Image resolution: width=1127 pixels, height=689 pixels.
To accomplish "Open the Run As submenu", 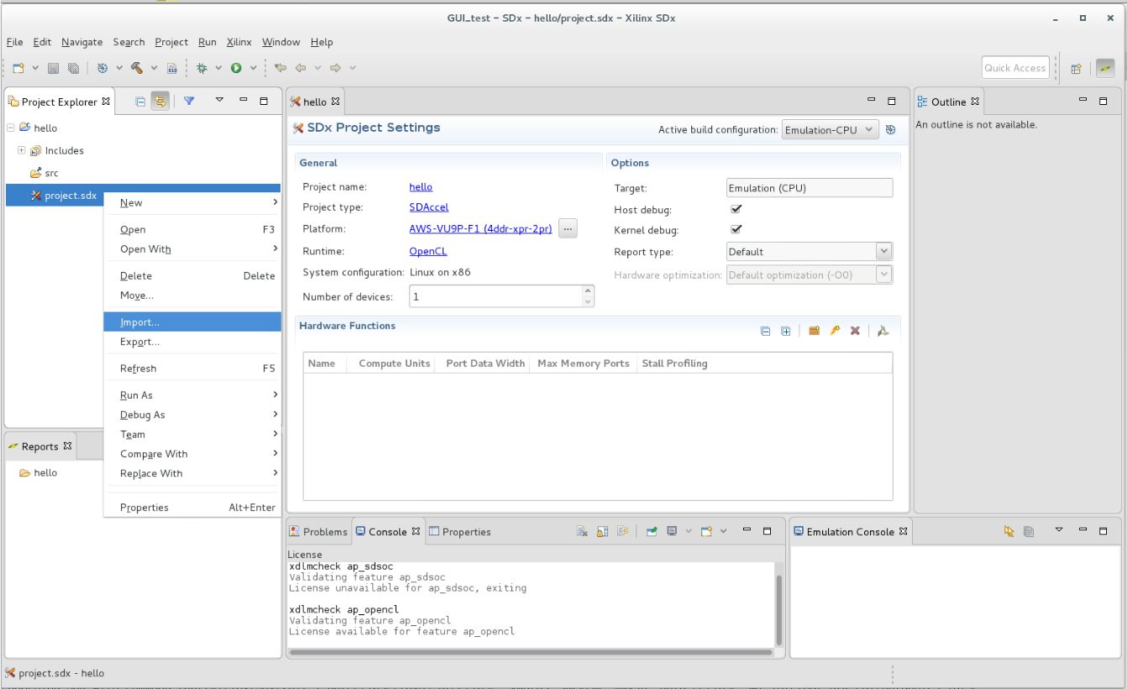I will [x=192, y=395].
